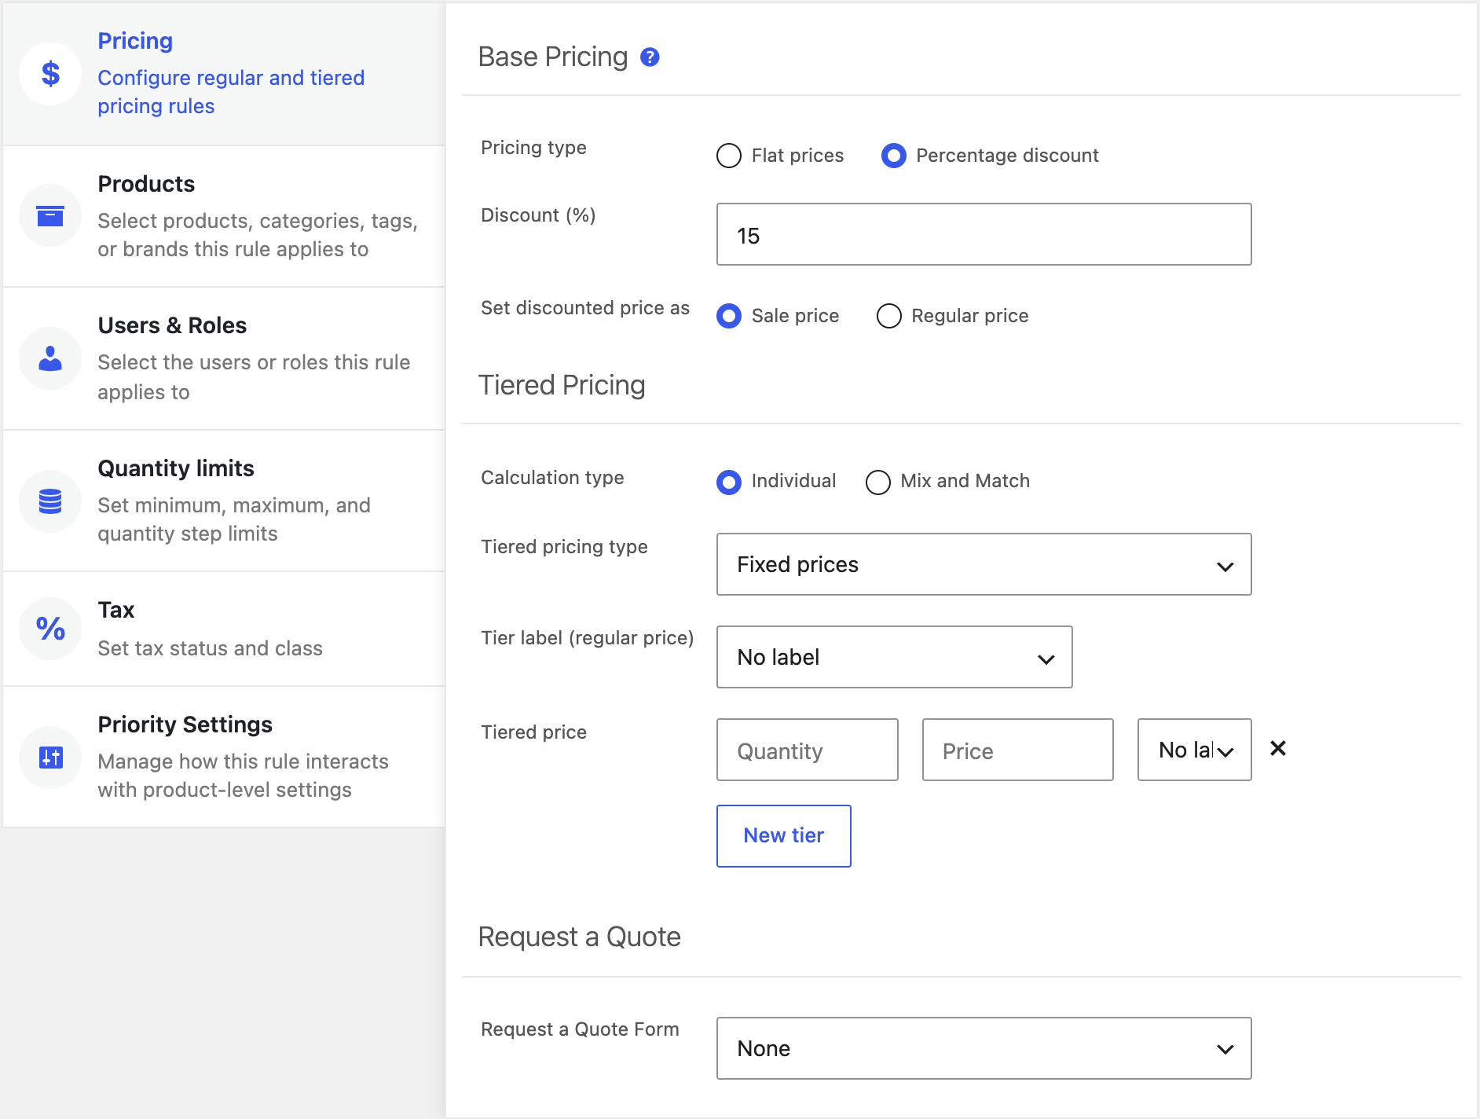Viewport: 1480px width, 1119px height.
Task: Click the tiered Price input field
Action: point(1017,750)
